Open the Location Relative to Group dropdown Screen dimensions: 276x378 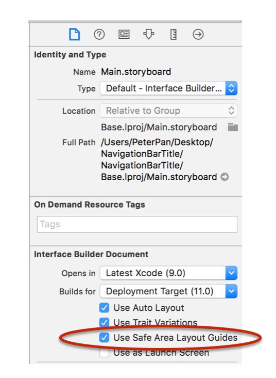pyautogui.click(x=169, y=111)
